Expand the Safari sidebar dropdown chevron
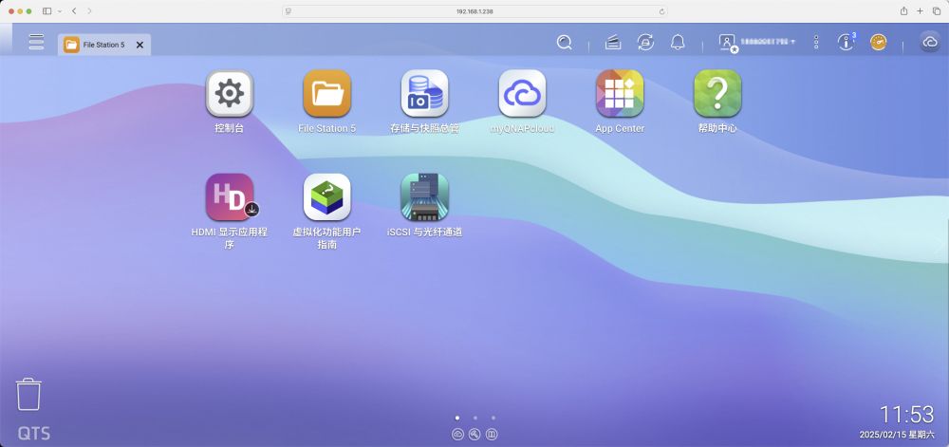The width and height of the screenshot is (949, 447). 59,10
